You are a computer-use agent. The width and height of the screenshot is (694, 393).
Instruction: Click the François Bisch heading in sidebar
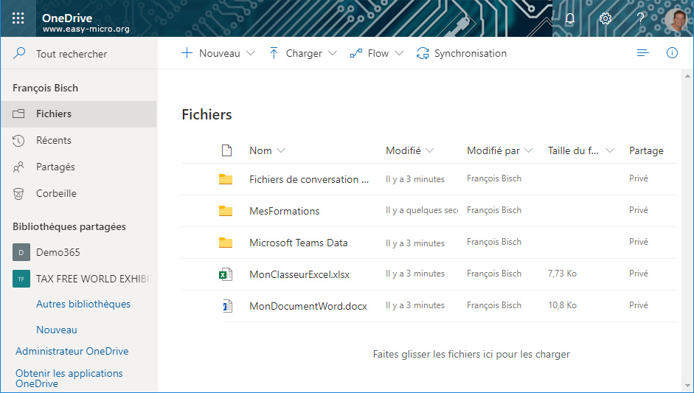[45, 88]
